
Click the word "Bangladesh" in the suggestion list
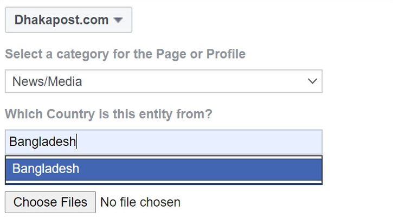tap(46, 169)
